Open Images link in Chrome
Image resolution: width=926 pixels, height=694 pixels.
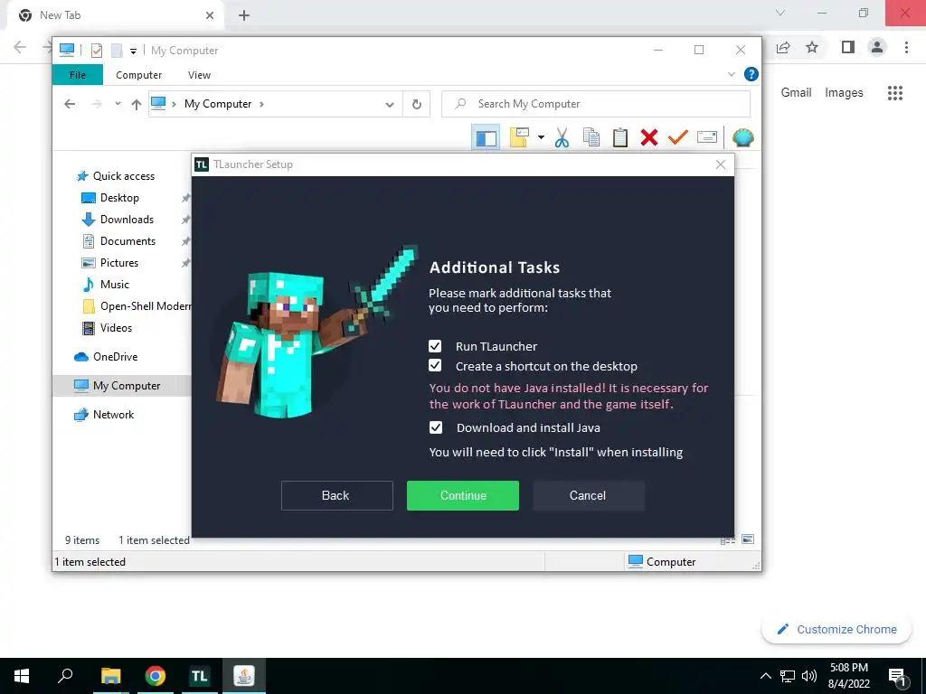tap(844, 93)
